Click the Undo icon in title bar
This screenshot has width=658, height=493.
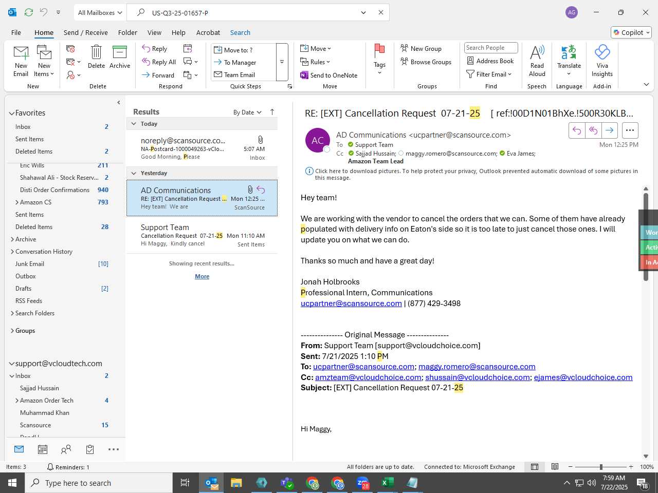[x=44, y=12]
